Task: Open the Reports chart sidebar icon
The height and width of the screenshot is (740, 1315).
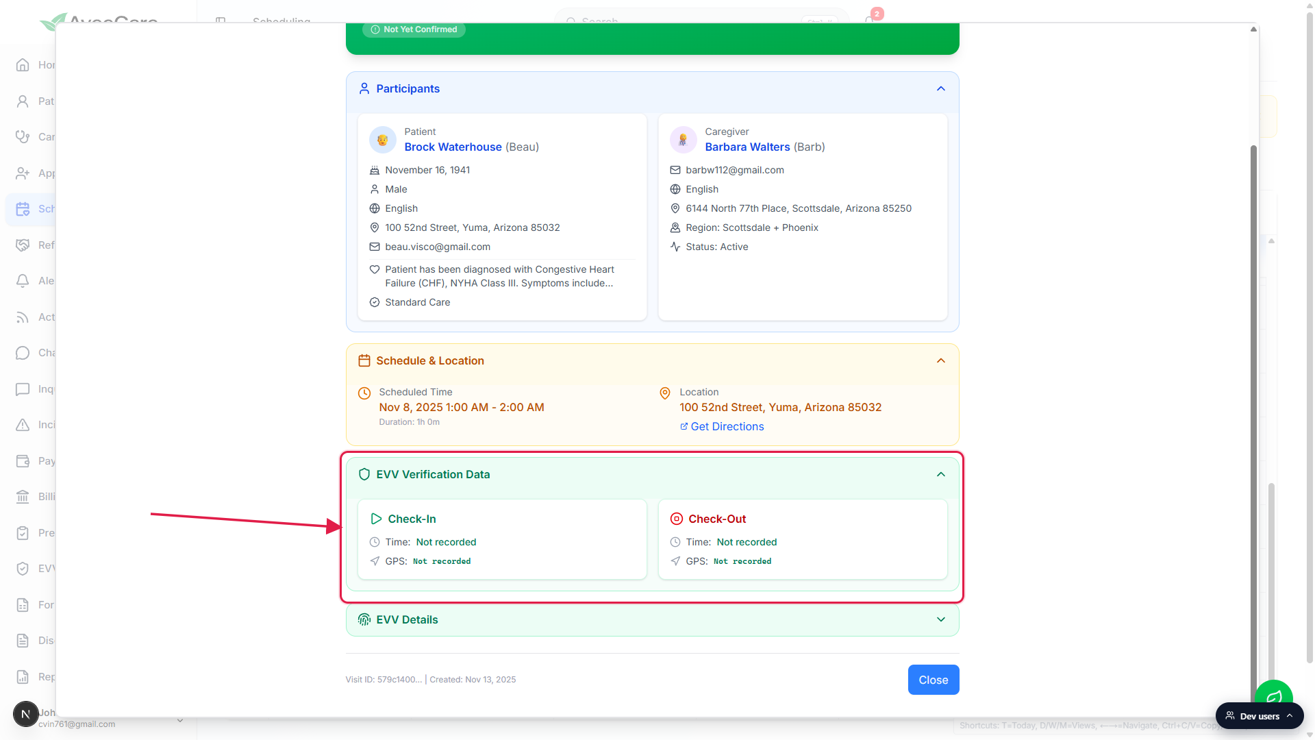Action: (23, 677)
